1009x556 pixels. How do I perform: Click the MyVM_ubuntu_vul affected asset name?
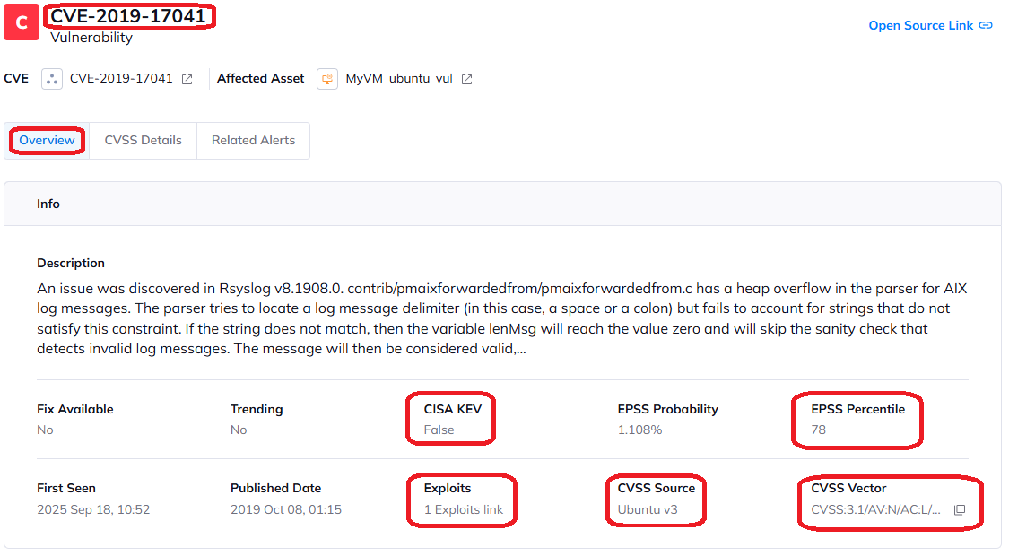pyautogui.click(x=399, y=79)
